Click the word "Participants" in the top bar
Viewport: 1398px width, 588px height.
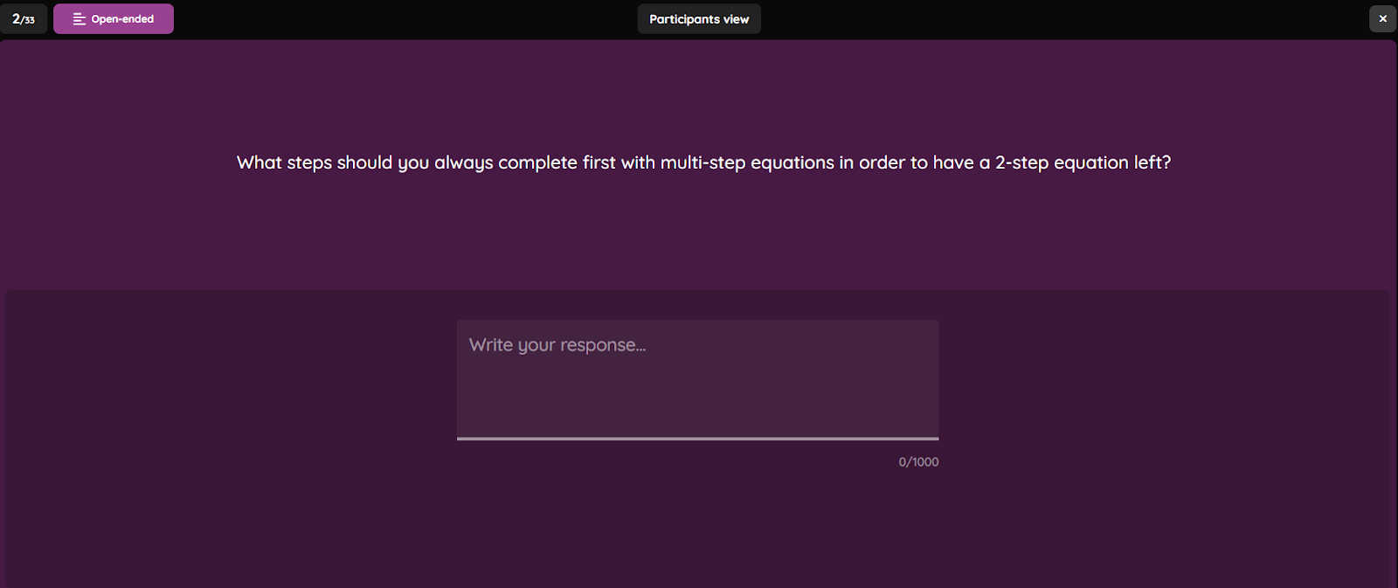coord(684,19)
